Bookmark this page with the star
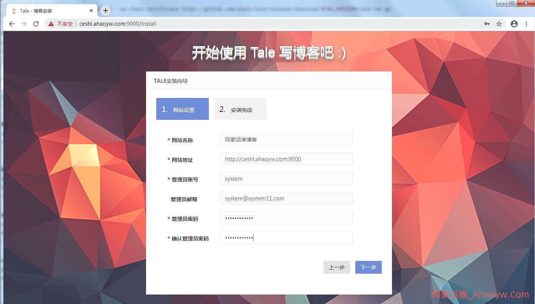This screenshot has width=535, height=304. click(499, 24)
